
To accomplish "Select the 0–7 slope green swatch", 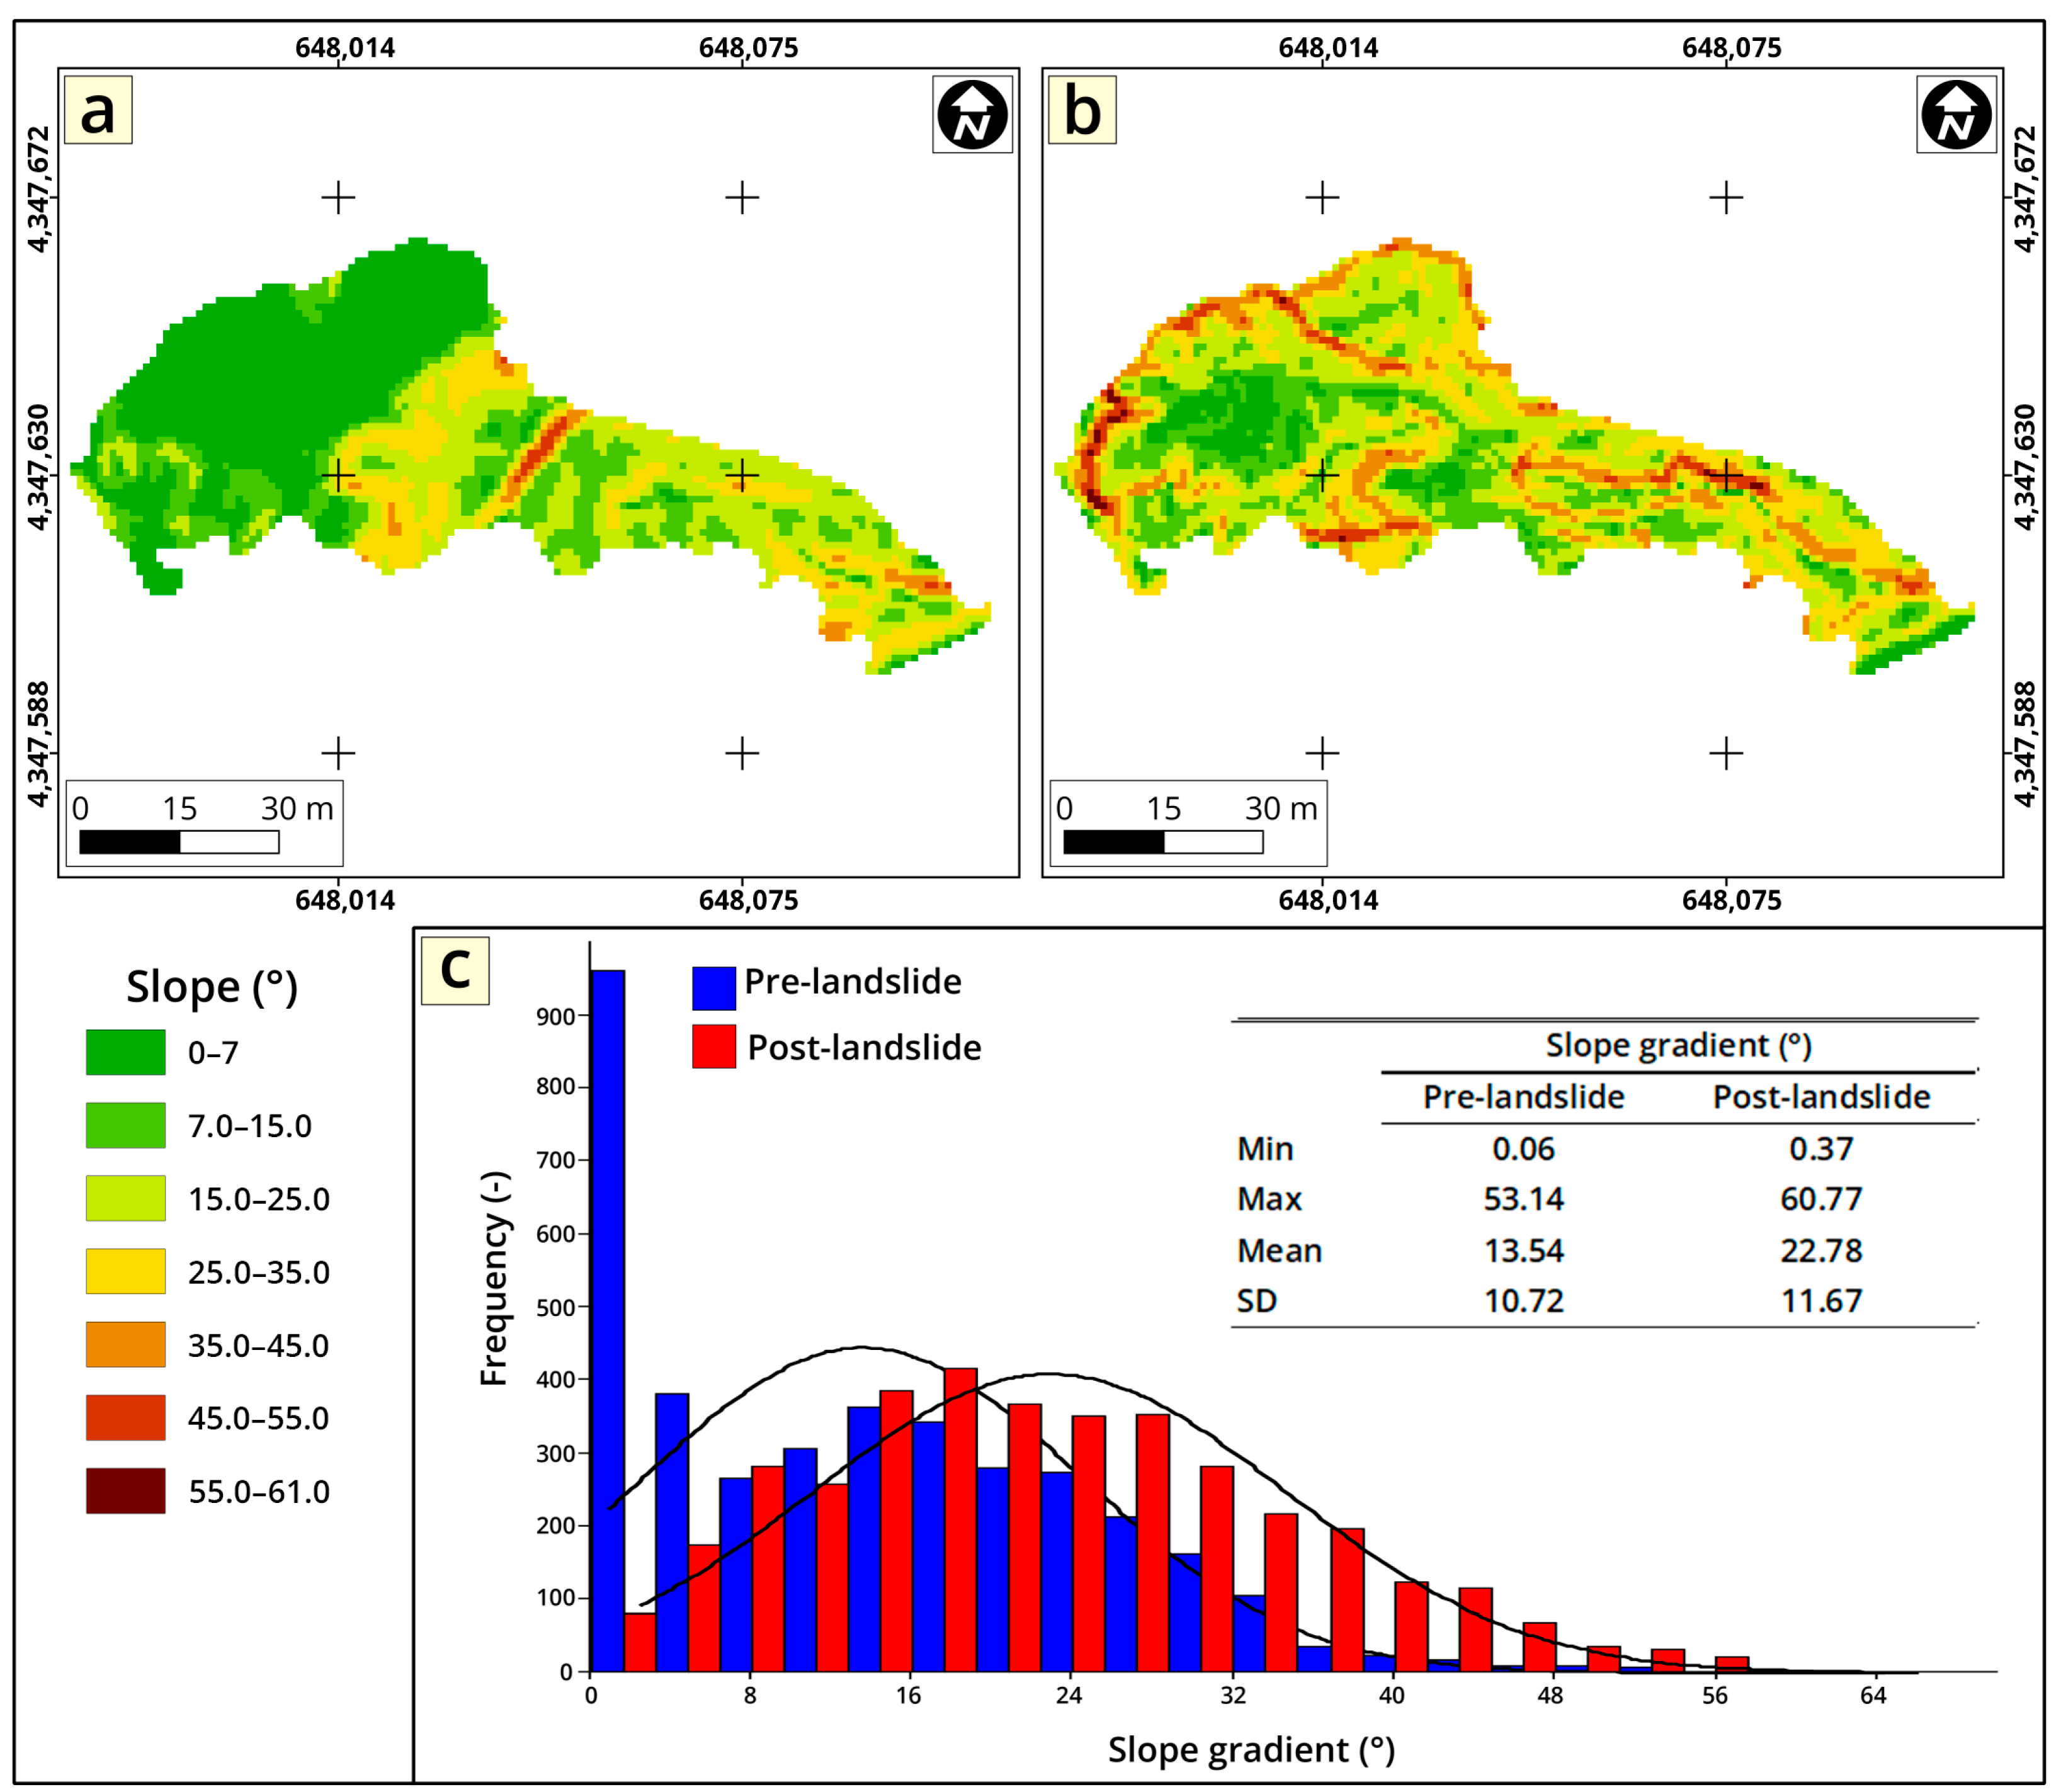I will point(125,1052).
